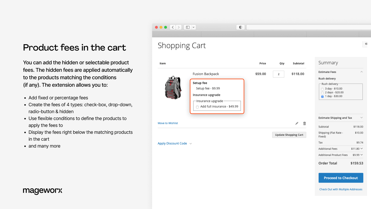
Task: Click Update Shopping Cart
Action: (289, 135)
